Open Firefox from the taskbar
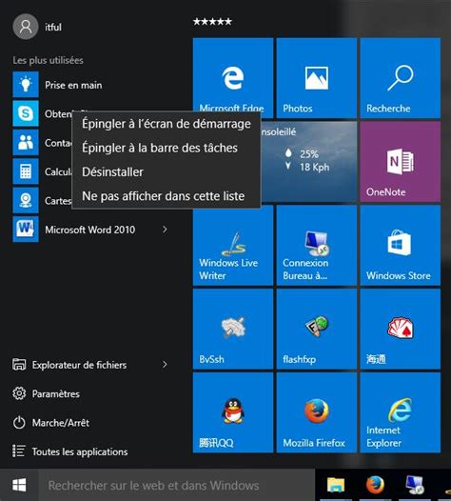The image size is (451, 501). [375, 485]
